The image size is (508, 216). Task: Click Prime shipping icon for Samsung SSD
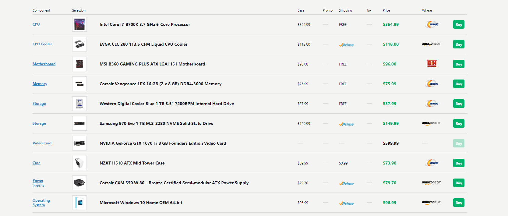346,124
